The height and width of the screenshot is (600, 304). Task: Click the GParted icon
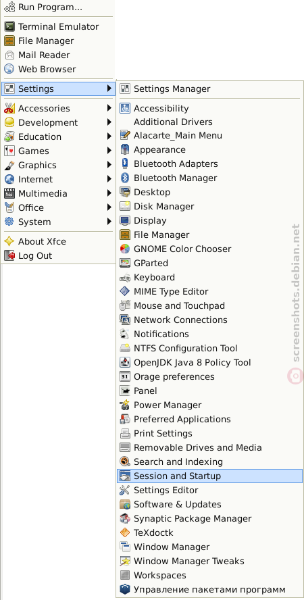click(x=125, y=263)
